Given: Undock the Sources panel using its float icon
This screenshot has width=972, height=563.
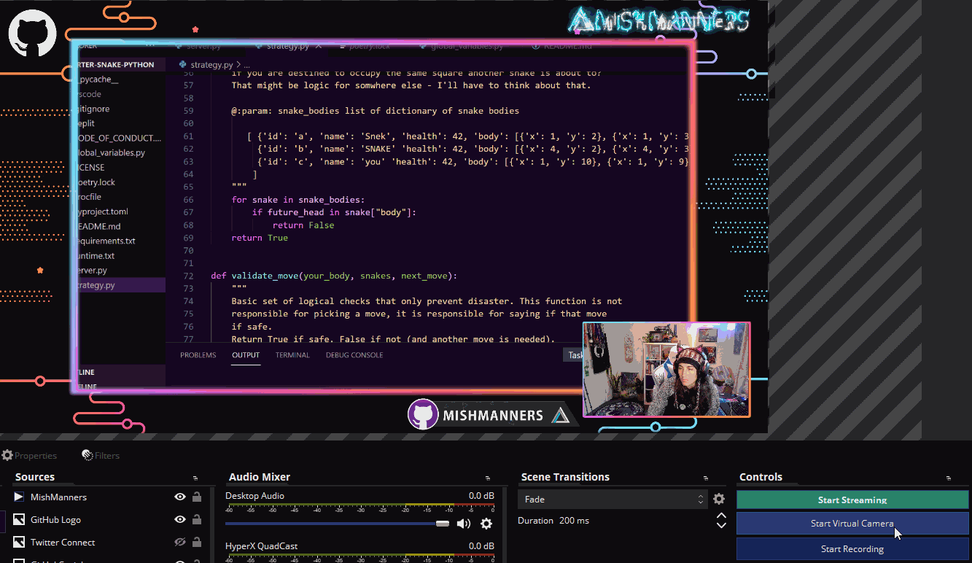Looking at the screenshot, I should [x=195, y=478].
